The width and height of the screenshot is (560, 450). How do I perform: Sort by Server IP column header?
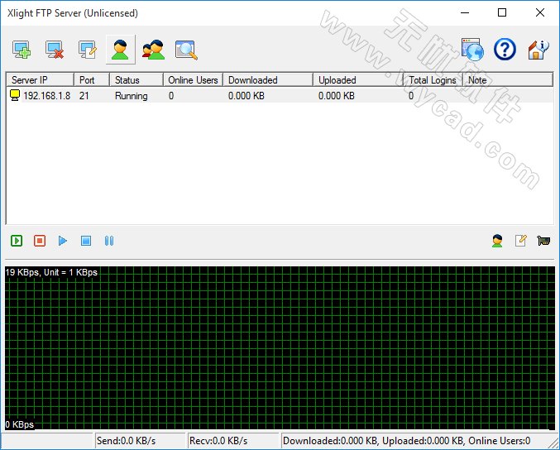(40, 80)
